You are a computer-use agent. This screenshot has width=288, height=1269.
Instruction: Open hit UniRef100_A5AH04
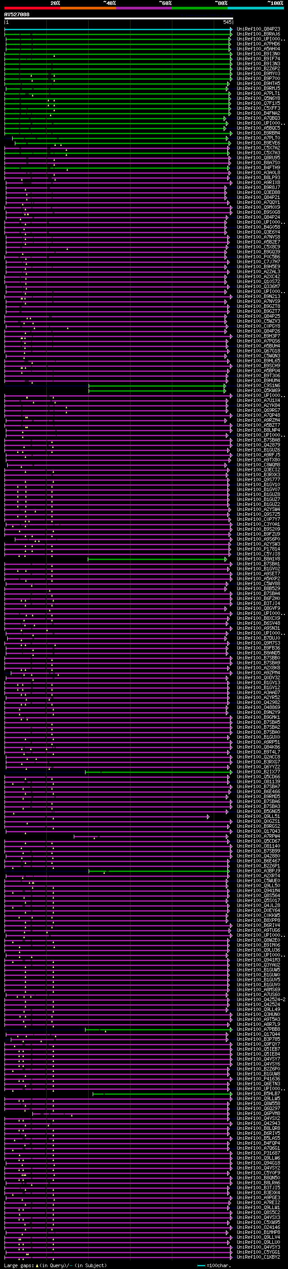click(x=258, y=49)
